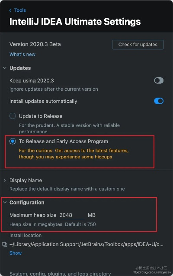Select To Release and Early Access Program radio
Image resolution: width=173 pixels, height=276 pixels.
13,141
